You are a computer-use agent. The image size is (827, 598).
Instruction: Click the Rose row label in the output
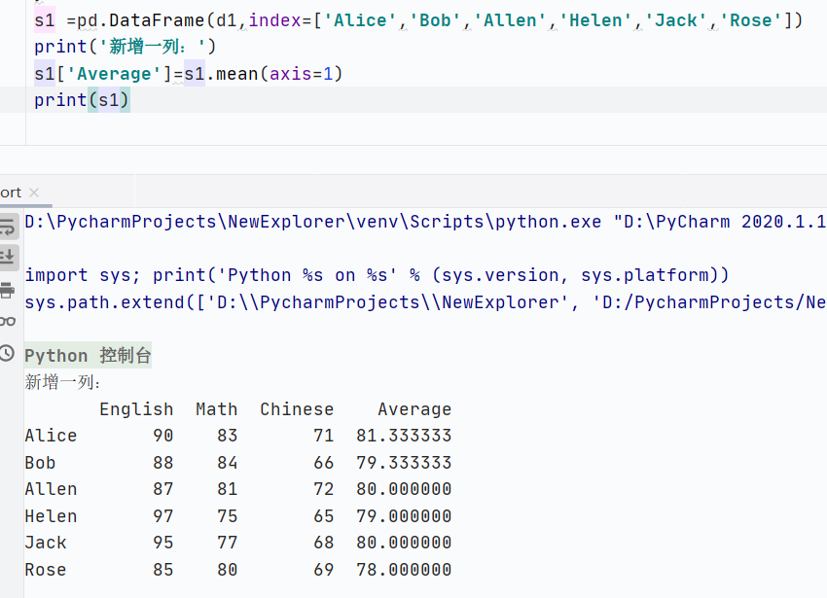[x=46, y=570]
